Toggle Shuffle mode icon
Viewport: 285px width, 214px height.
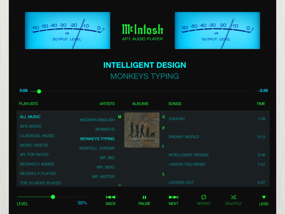pos(233,197)
